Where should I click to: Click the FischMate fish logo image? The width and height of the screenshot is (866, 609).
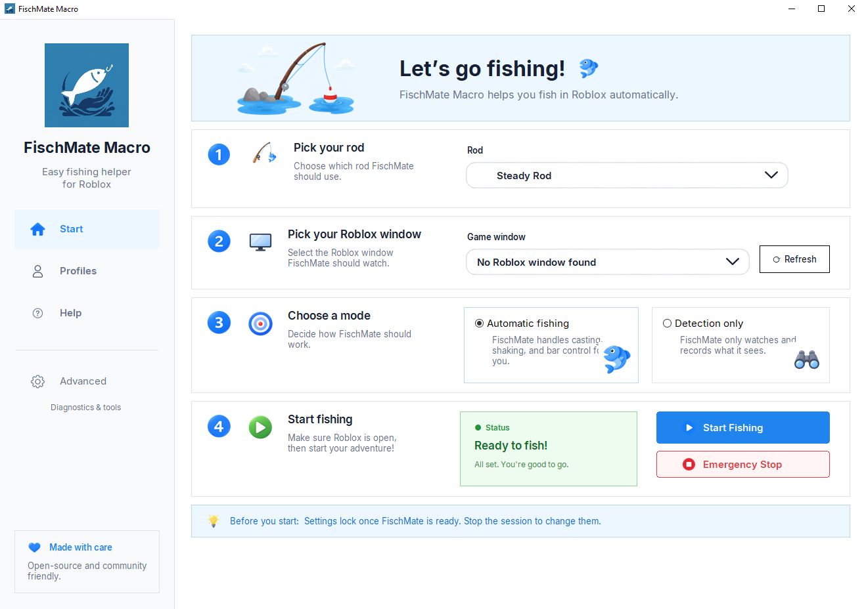pyautogui.click(x=87, y=85)
